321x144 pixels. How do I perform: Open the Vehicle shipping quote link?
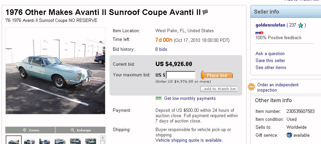pyautogui.click(x=189, y=140)
